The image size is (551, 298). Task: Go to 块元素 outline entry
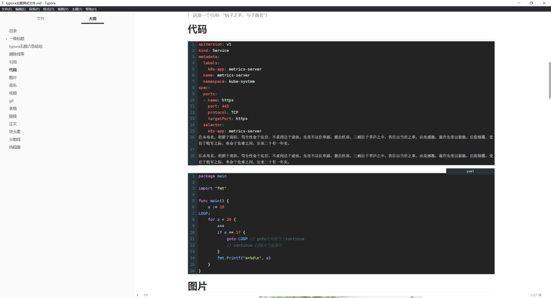pyautogui.click(x=15, y=132)
